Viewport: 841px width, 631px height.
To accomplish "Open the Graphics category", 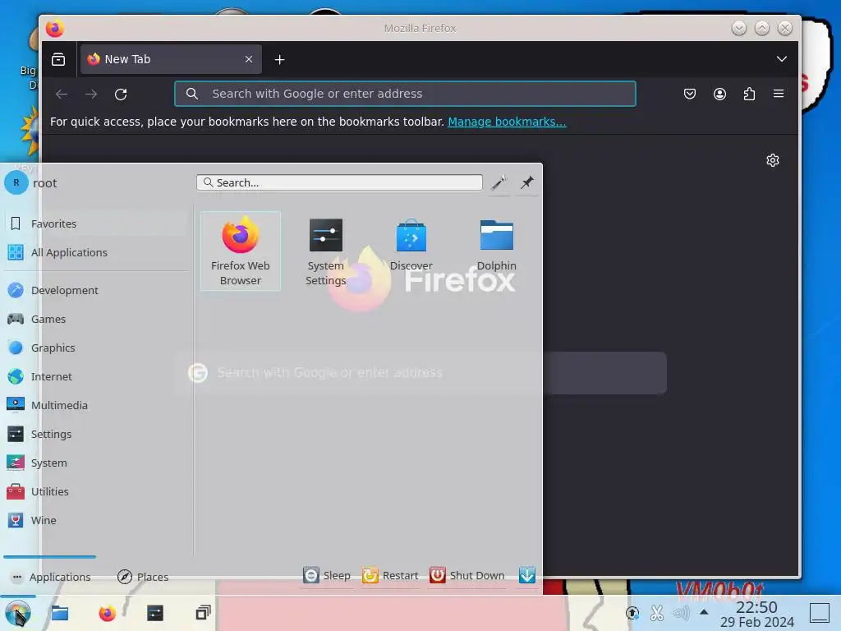I will click(x=95, y=348).
